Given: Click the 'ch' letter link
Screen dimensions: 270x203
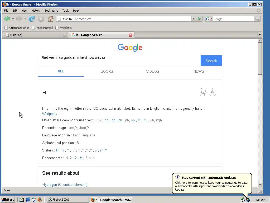Looking at the screenshot, I should point(107,120).
